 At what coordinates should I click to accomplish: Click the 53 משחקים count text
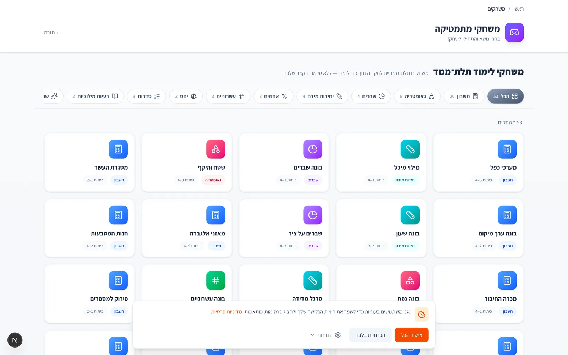point(510,122)
